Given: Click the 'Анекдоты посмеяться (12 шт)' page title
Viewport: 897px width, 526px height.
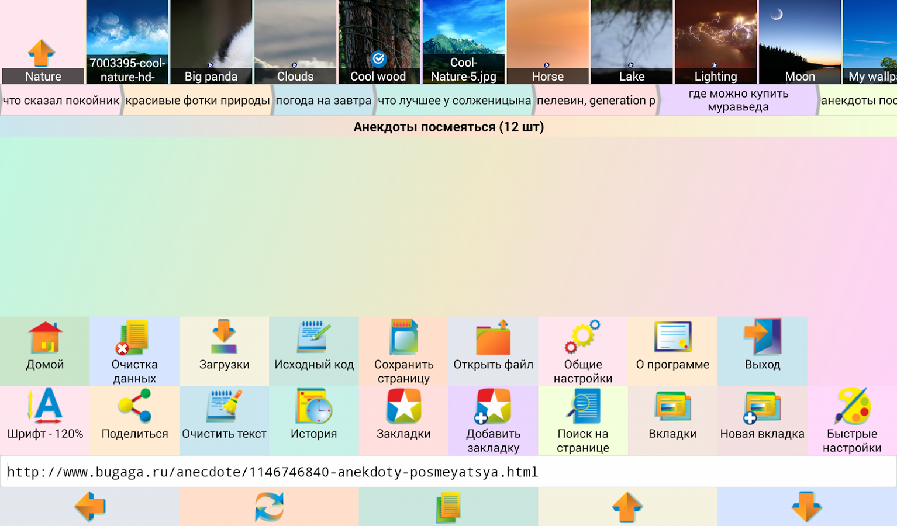Looking at the screenshot, I should point(448,127).
